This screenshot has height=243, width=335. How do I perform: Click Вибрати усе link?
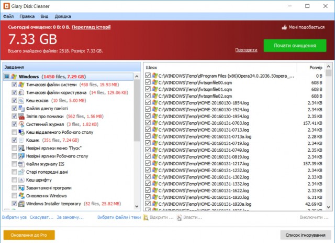[x=14, y=217]
